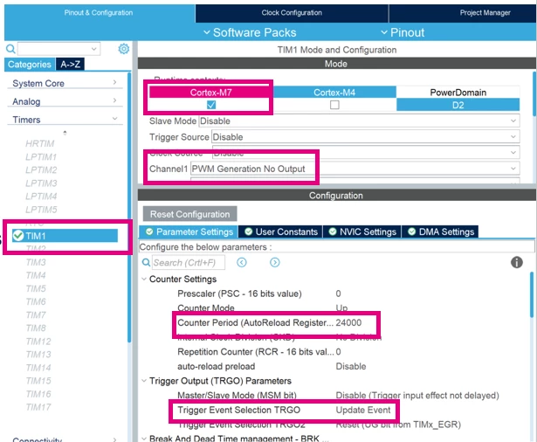Select LPTIM4 in the Timers list
The width and height of the screenshot is (537, 442).
(41, 196)
